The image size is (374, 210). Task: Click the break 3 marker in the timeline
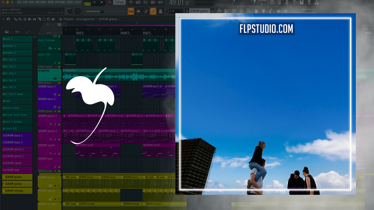coord(125,32)
